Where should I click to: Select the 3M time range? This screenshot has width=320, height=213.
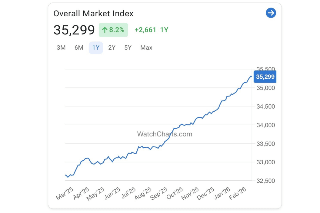[61, 48]
